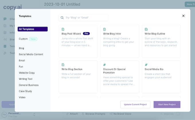Click the Write Blog Intro document icon
This screenshot has height=120, width=195.
(104, 29)
